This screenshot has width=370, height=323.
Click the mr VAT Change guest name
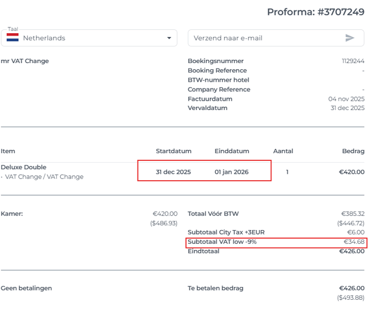pyautogui.click(x=25, y=61)
